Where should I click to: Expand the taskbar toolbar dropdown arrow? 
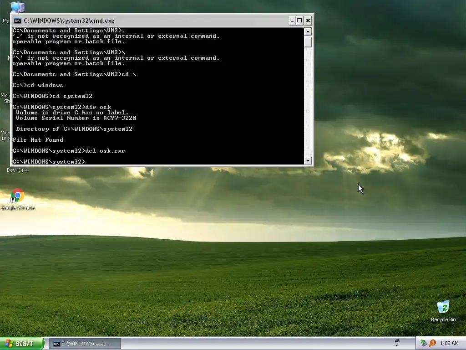pyautogui.click(x=397, y=346)
